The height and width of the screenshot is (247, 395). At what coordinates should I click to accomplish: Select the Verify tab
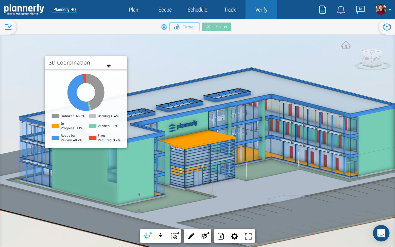click(261, 10)
